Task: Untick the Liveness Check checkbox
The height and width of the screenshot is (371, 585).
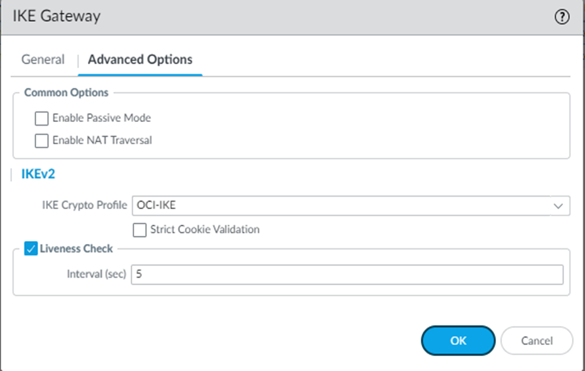Action: tap(31, 249)
